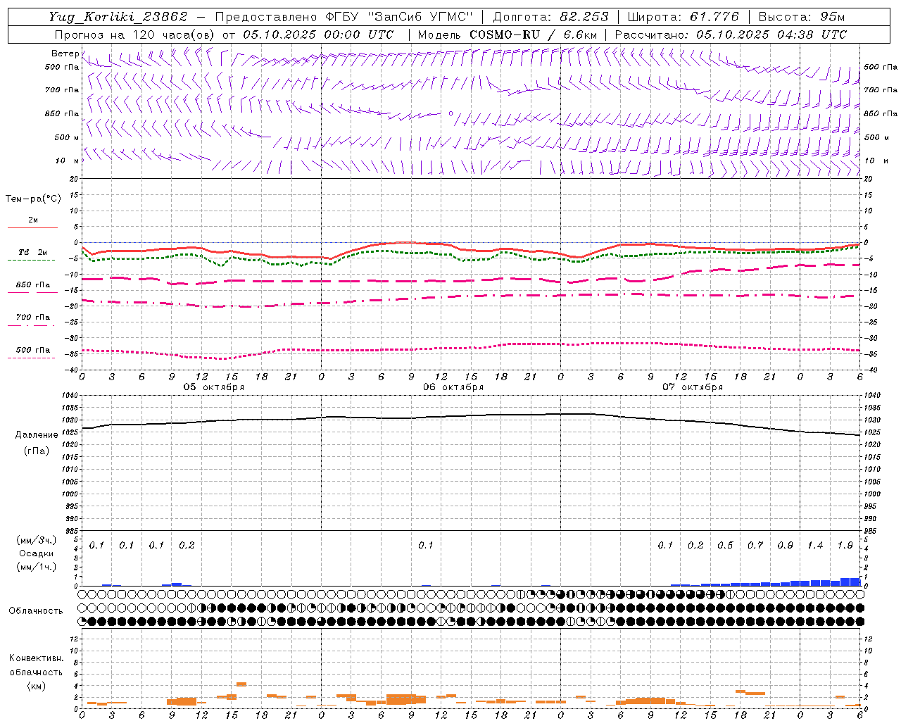Viewport: 901px width, 721px height.
Task: Click the Модель COSMO-RU / 6.6км label
Action: pos(507,35)
